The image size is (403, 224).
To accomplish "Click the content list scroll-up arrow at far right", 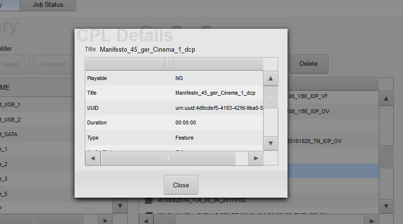I will click(386, 99).
